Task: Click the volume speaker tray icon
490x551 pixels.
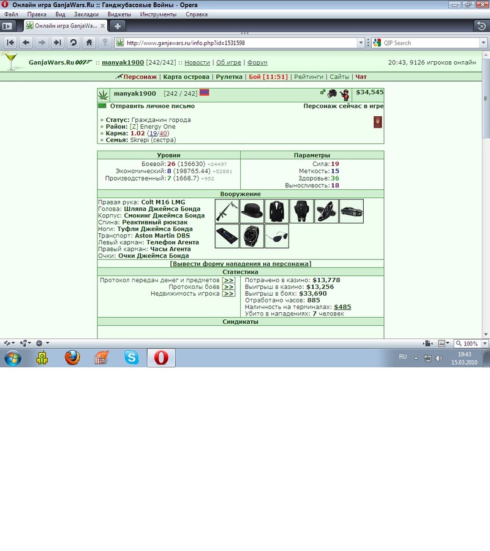Action: [x=439, y=358]
